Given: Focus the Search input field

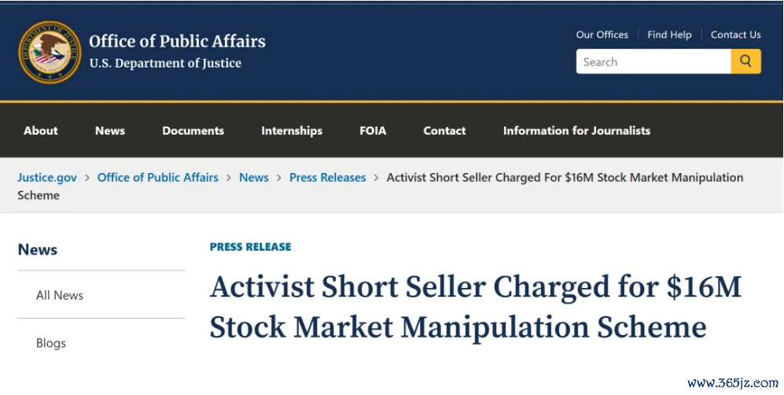Looking at the screenshot, I should (653, 61).
